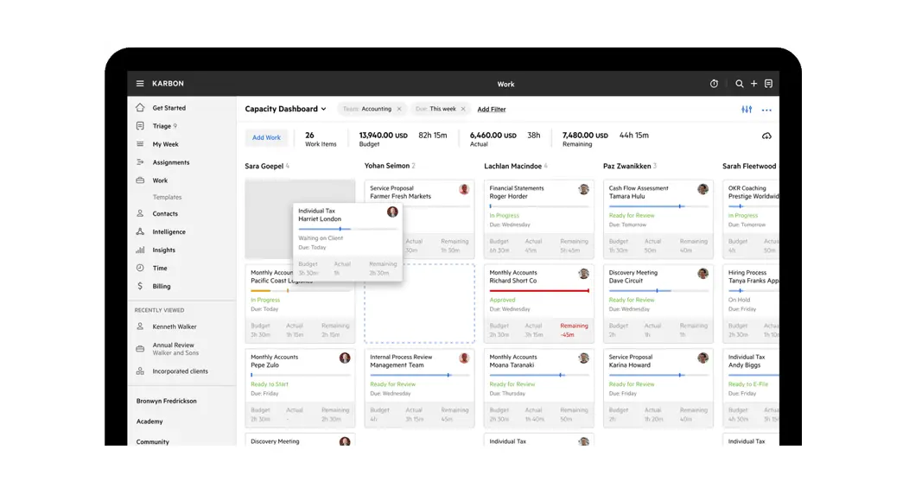Open the notes icon in top bar
This screenshot has width=909, height=494.
point(768,84)
